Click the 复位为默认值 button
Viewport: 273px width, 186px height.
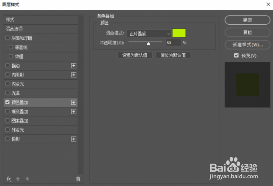click(173, 55)
